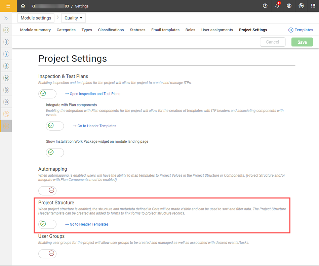
Task: Click the green Save button
Action: pyautogui.click(x=302, y=42)
